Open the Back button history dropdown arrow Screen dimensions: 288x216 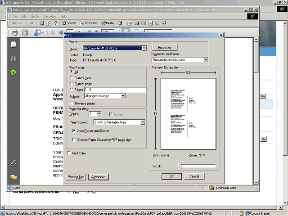[x=26, y=23]
